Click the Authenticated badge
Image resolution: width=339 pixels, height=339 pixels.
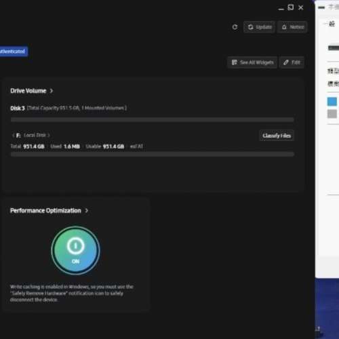14,52
